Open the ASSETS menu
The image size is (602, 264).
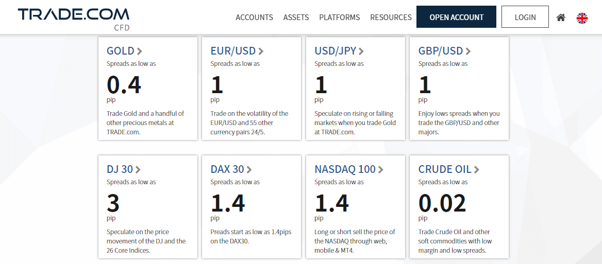coord(296,17)
